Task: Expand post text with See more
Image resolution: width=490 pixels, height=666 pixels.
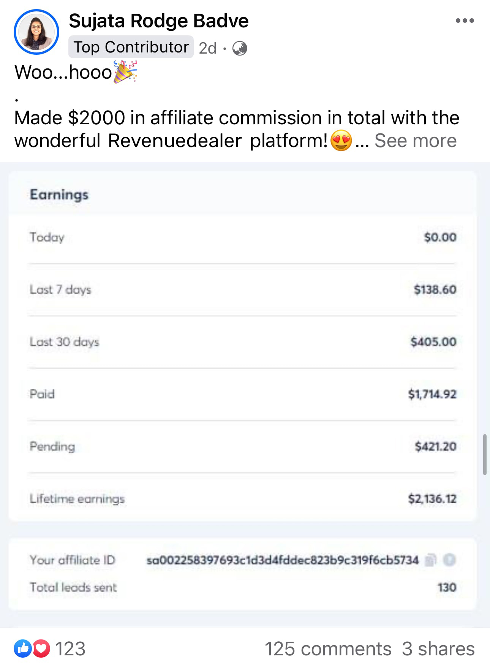Action: [x=416, y=140]
